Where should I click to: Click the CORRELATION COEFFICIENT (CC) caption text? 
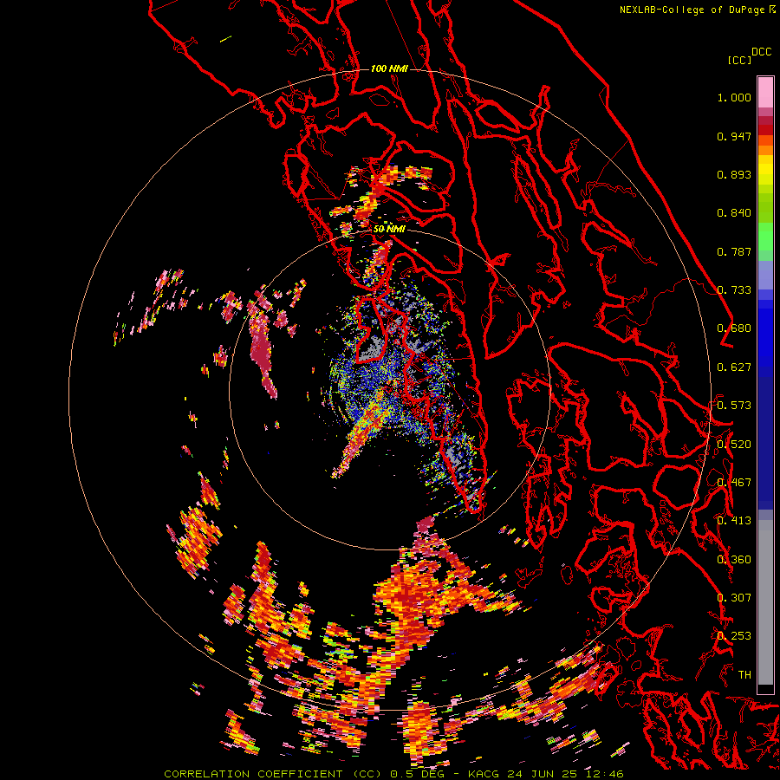pyautogui.click(x=273, y=774)
